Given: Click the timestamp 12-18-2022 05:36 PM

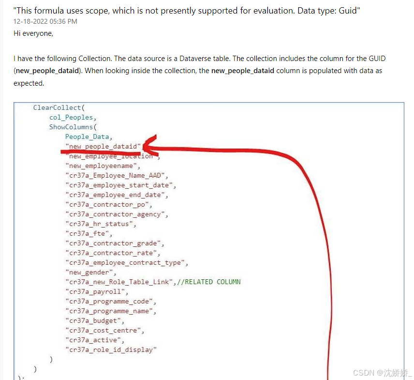Looking at the screenshot, I should tap(45, 21).
